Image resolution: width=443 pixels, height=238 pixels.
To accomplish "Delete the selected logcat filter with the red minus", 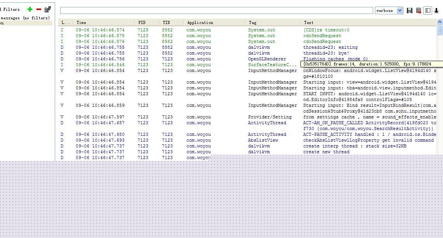I will [39, 9].
